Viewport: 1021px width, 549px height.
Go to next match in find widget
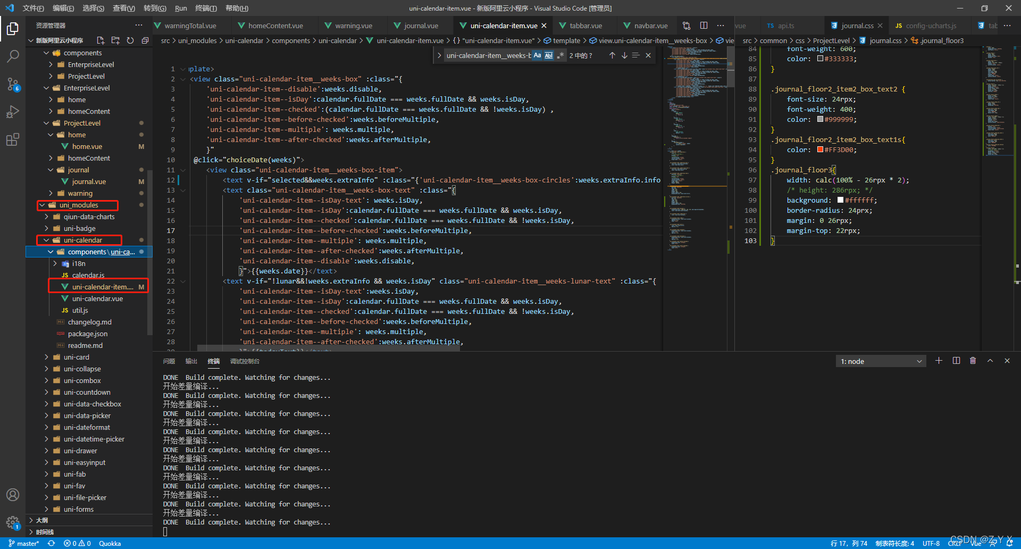[624, 55]
